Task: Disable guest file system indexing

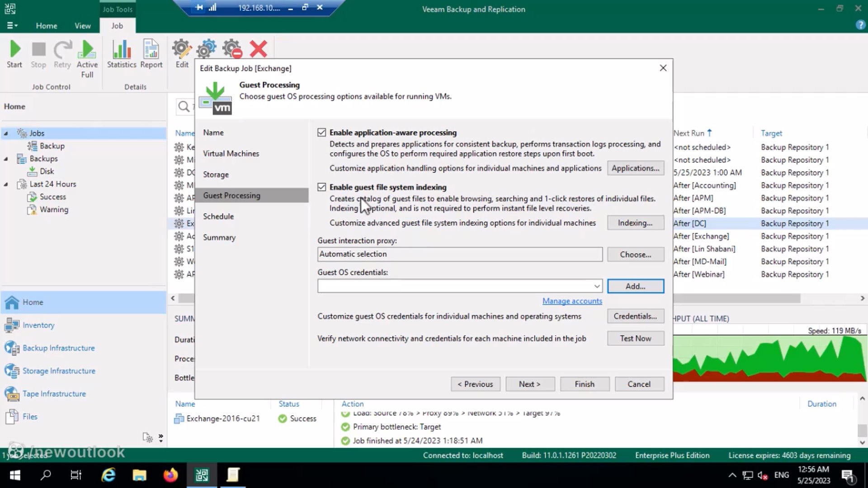Action: click(x=321, y=187)
